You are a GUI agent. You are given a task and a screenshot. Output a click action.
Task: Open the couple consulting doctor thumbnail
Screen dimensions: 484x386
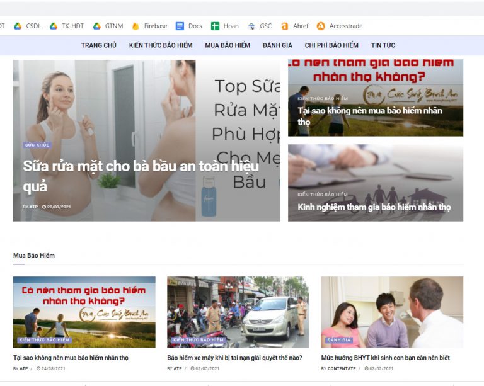(392, 312)
